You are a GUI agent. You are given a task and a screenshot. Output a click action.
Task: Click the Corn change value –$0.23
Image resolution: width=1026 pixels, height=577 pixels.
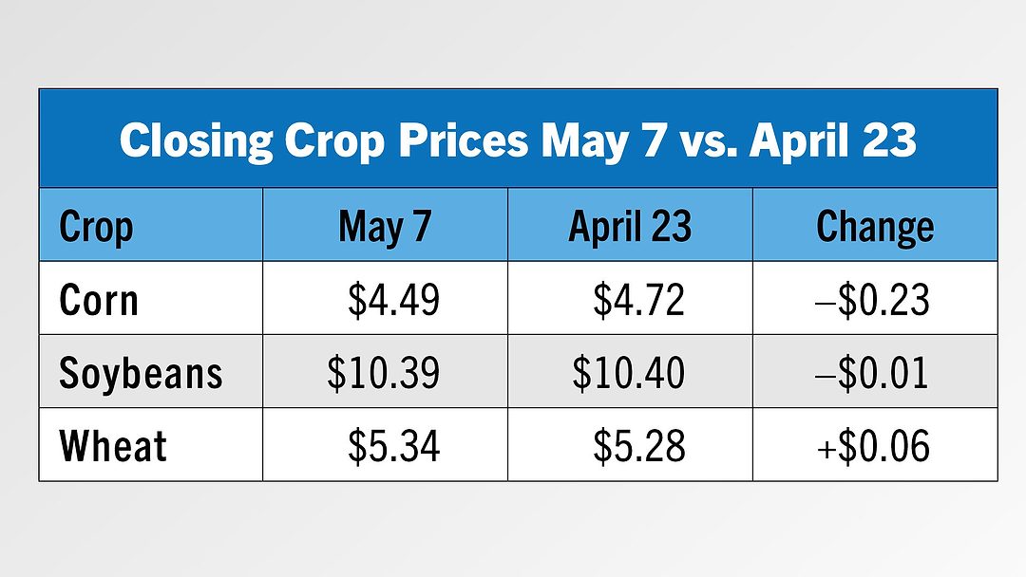coord(874,300)
